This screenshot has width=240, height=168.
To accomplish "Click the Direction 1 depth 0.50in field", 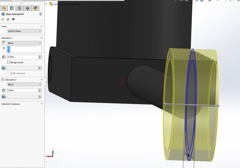I will (22, 57).
